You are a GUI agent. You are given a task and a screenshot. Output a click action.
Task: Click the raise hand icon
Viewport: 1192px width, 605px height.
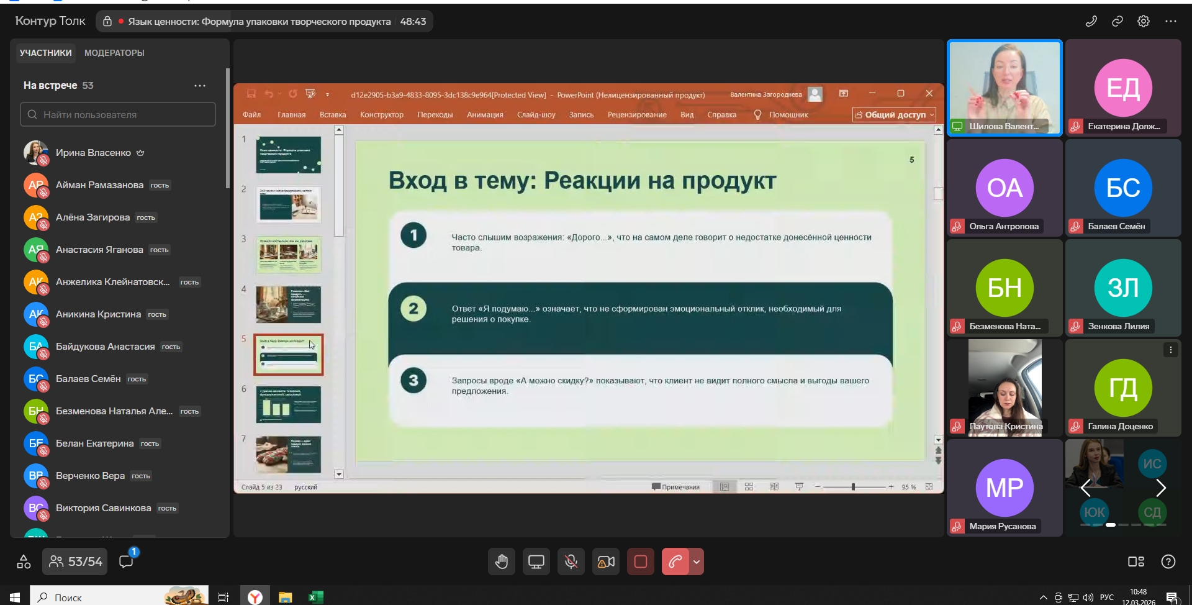click(x=502, y=562)
